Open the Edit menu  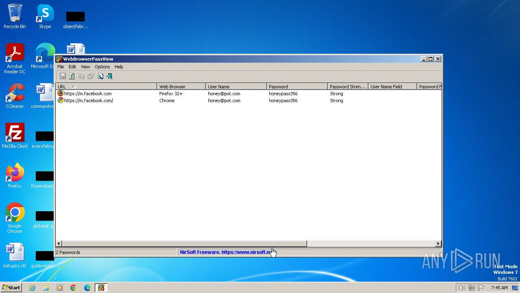(72, 67)
